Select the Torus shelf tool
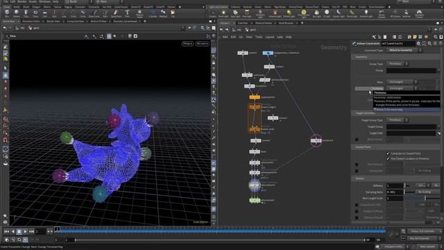 tap(35, 13)
